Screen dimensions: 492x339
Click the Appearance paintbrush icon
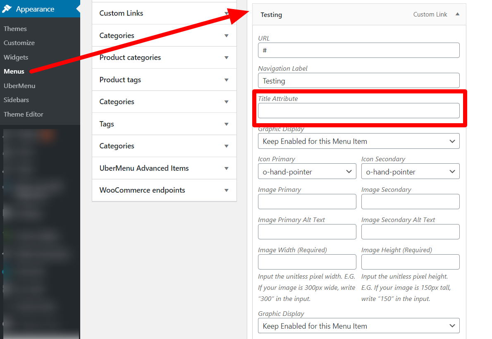(7, 9)
